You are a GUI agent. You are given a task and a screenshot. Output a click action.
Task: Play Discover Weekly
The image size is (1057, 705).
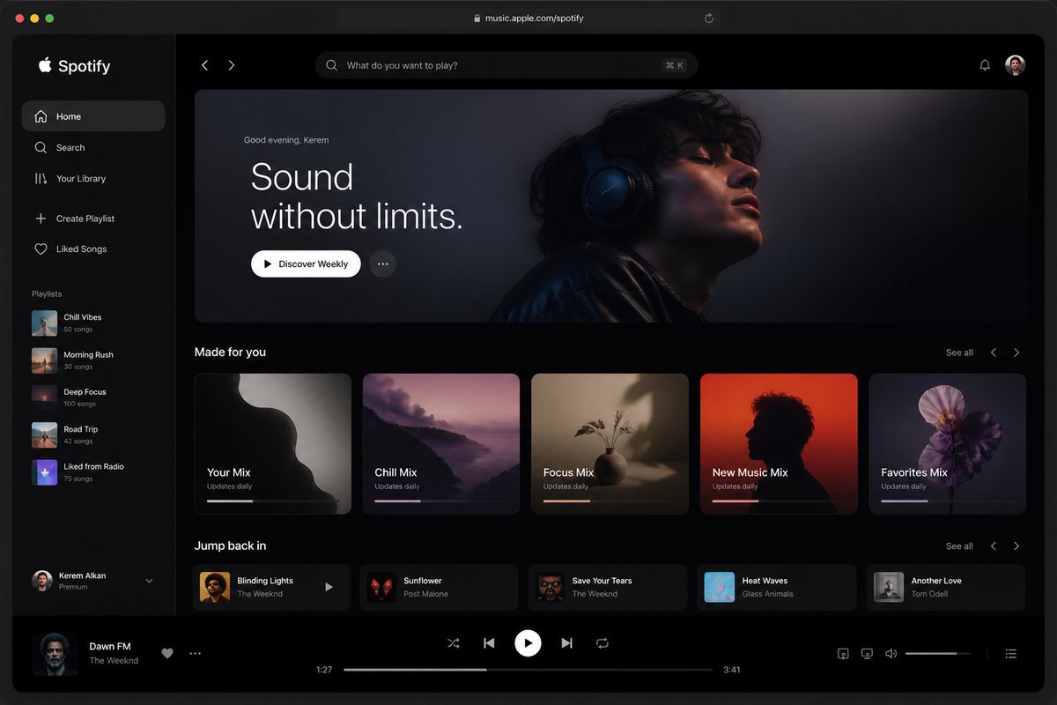tap(306, 263)
